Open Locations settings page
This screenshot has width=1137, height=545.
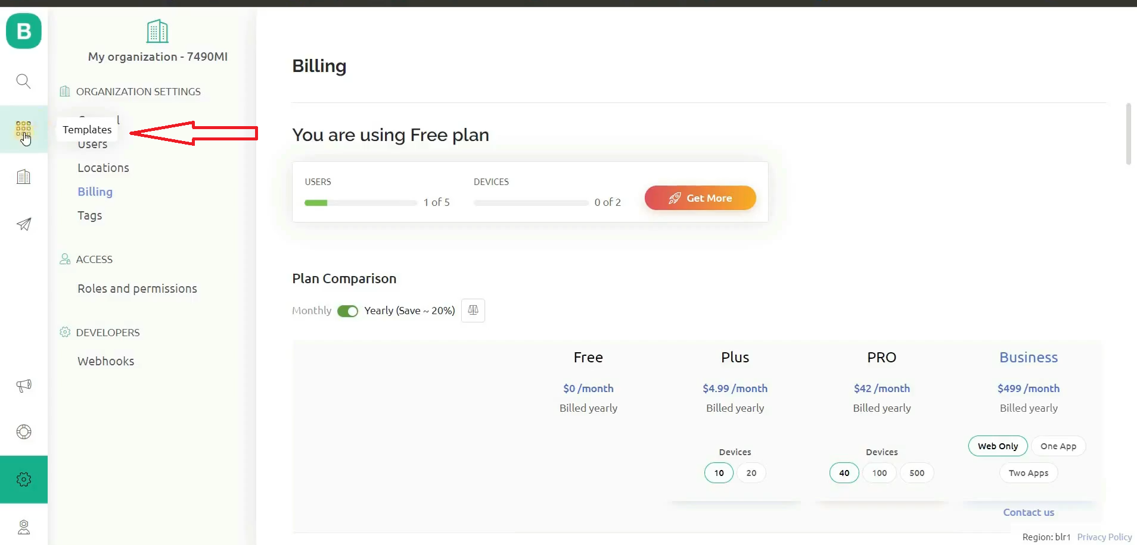103,168
